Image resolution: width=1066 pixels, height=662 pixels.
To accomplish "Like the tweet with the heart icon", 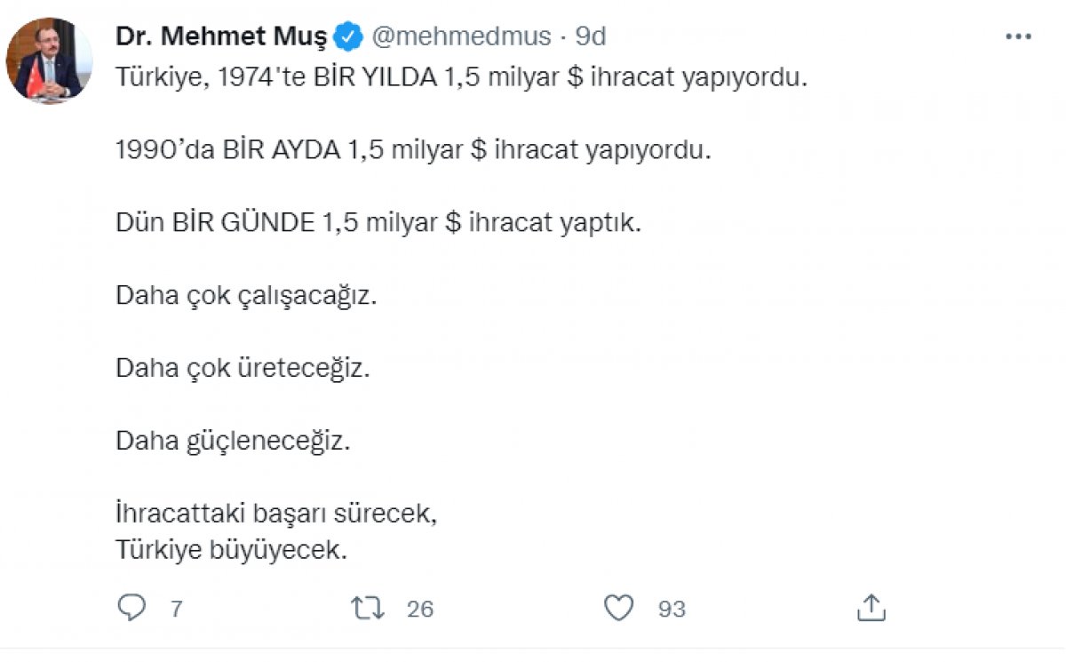I will (x=618, y=608).
